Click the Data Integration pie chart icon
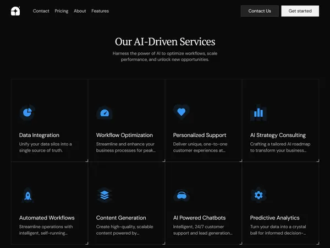This screenshot has width=330, height=248. pos(28,112)
